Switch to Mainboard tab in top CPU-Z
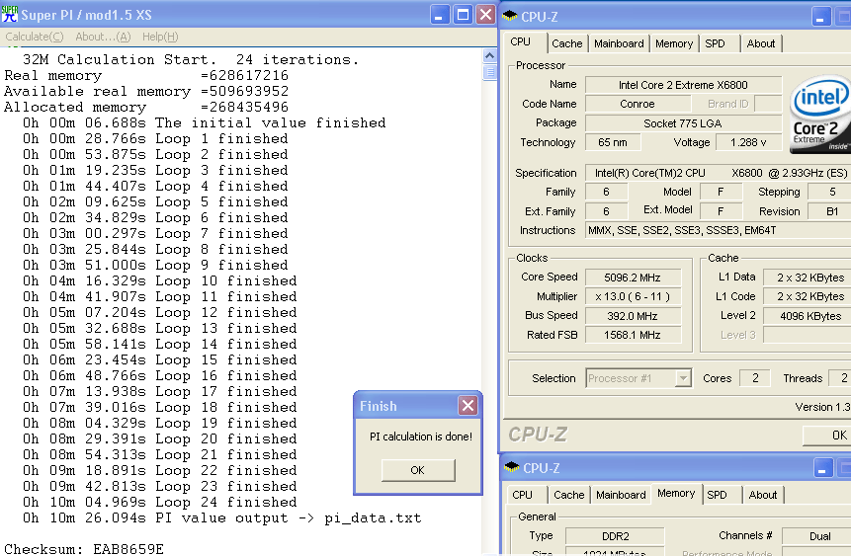This screenshot has height=556, width=851. 619,43
